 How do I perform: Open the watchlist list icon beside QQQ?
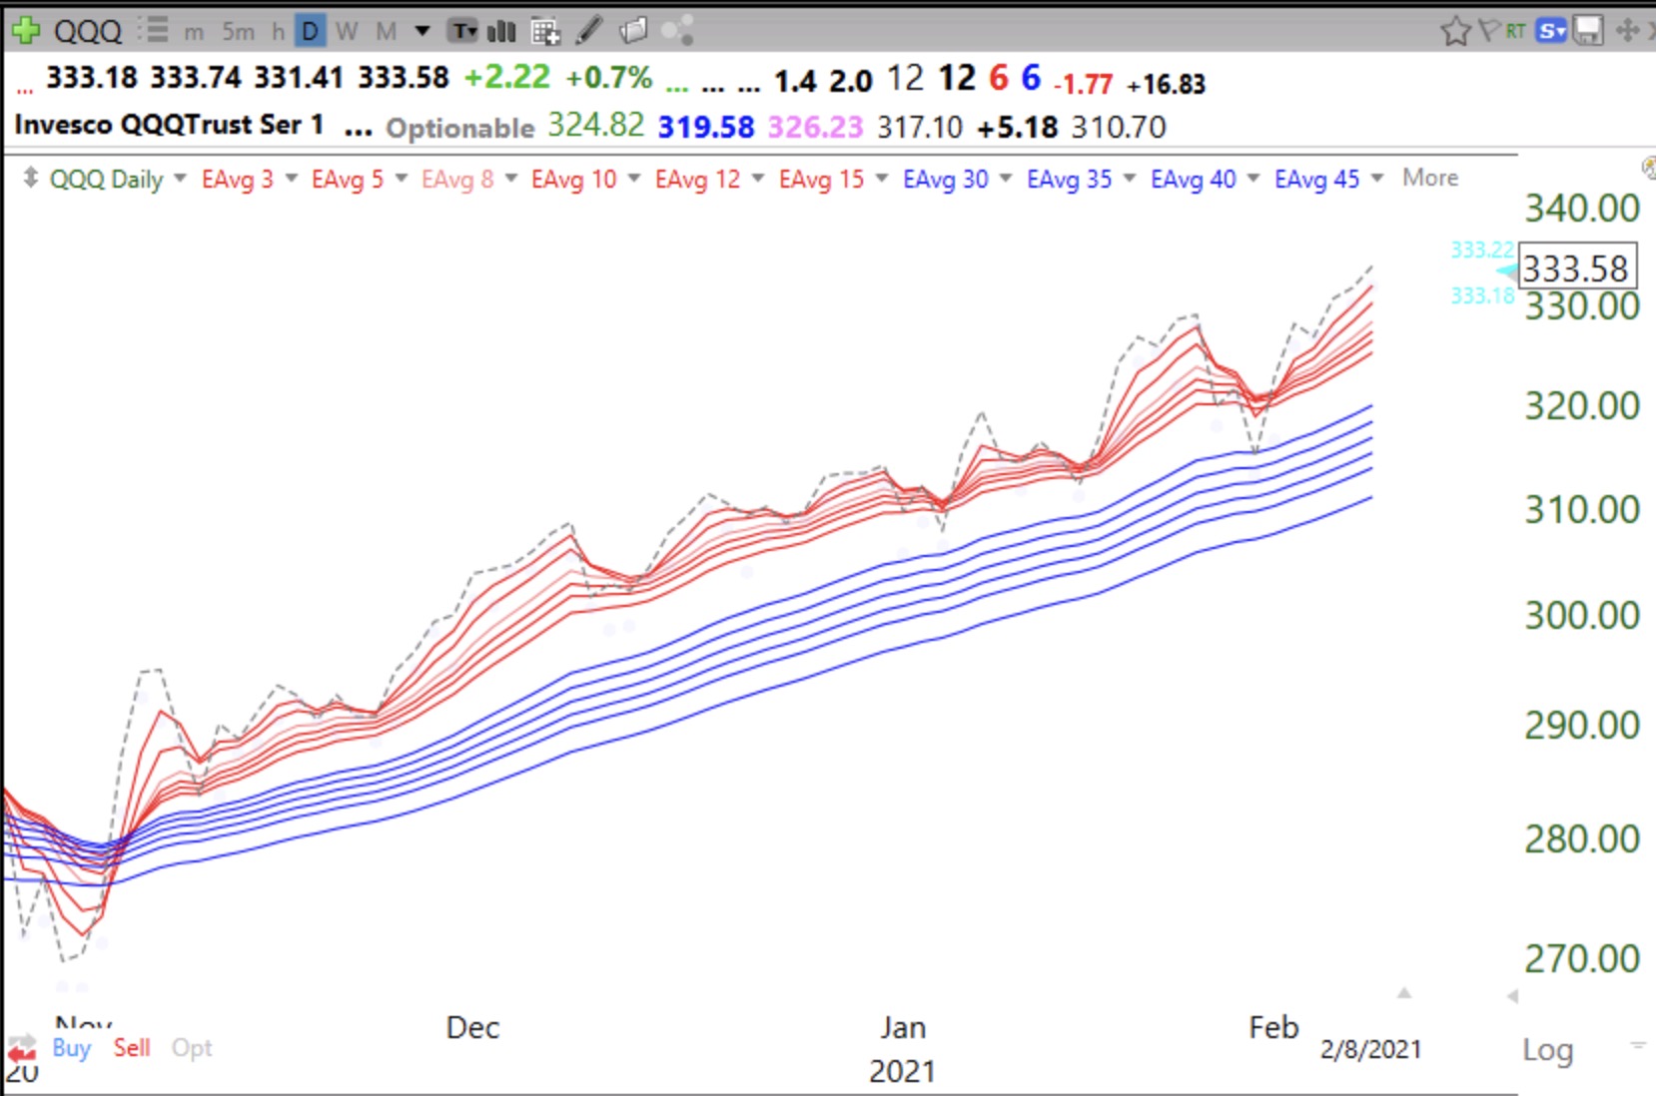(x=155, y=30)
